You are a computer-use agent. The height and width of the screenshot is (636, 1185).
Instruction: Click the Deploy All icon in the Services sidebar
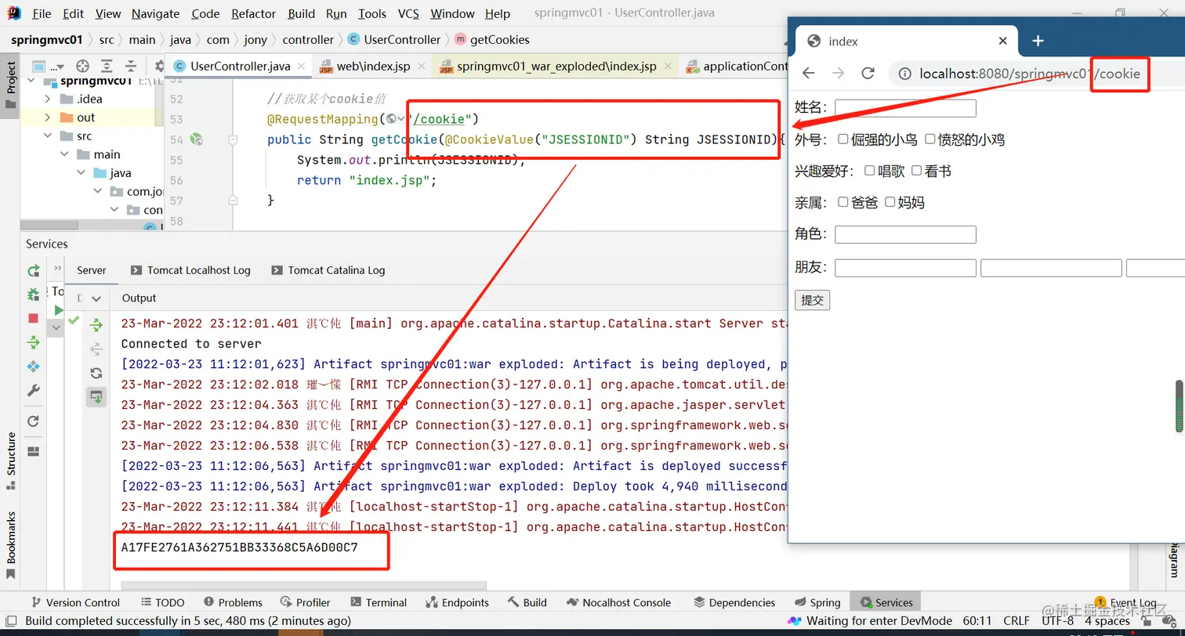click(33, 342)
